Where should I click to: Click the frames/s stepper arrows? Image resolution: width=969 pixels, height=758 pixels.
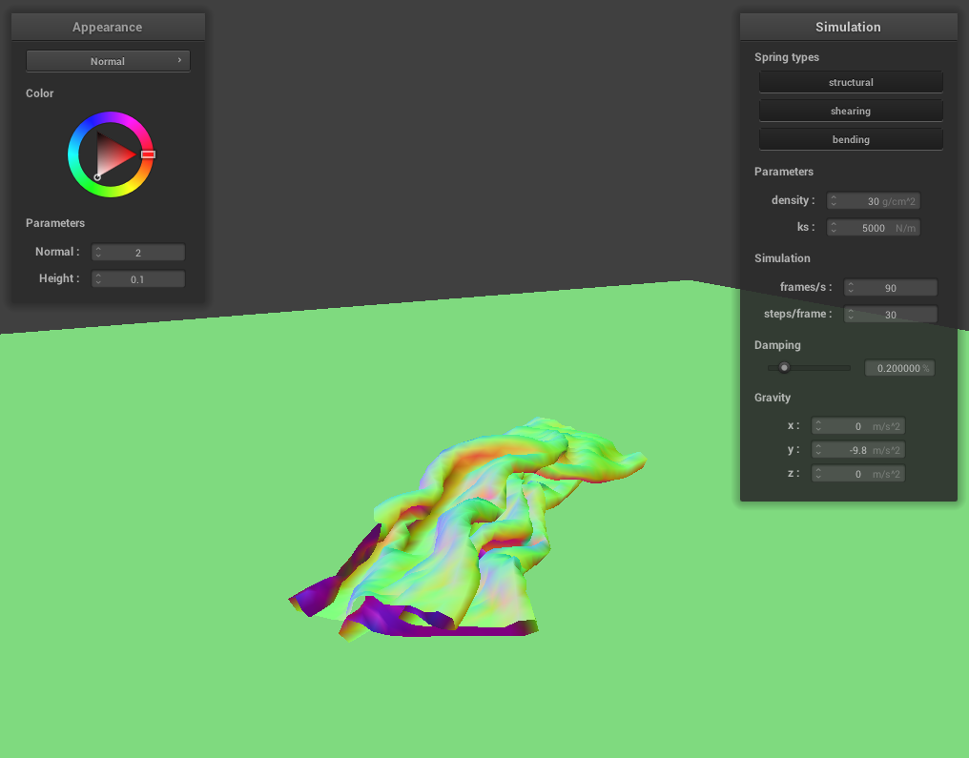point(851,287)
